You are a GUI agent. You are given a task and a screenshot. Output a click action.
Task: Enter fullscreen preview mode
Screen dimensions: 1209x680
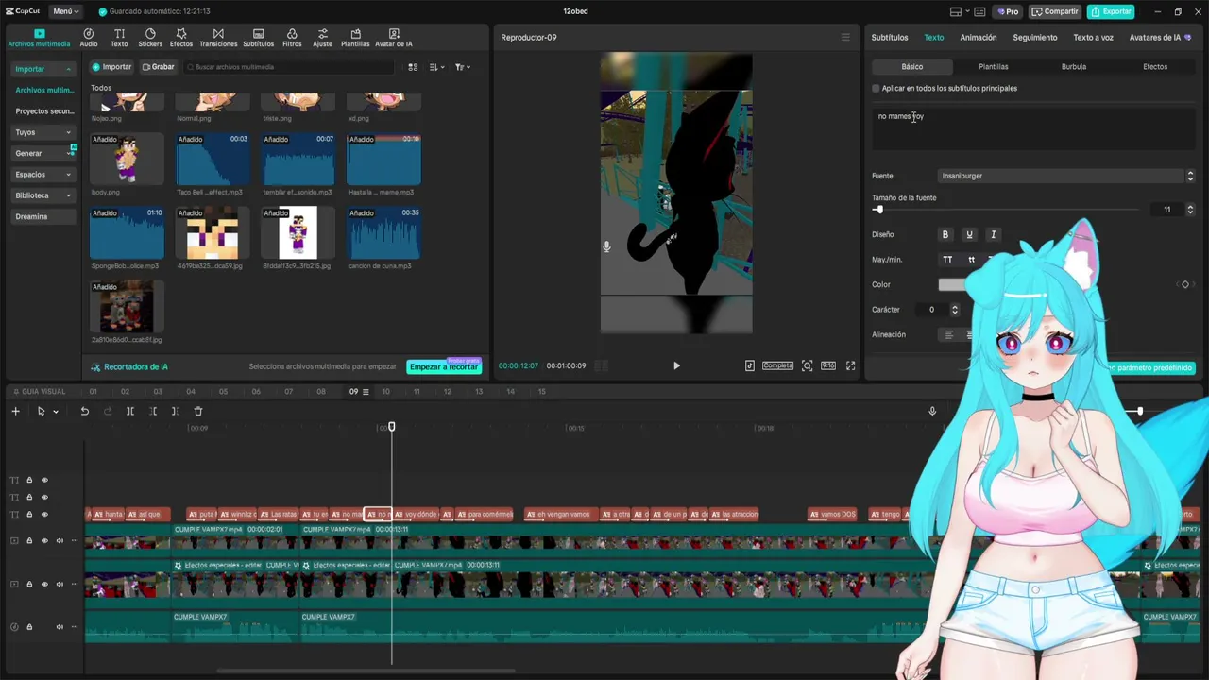(850, 365)
